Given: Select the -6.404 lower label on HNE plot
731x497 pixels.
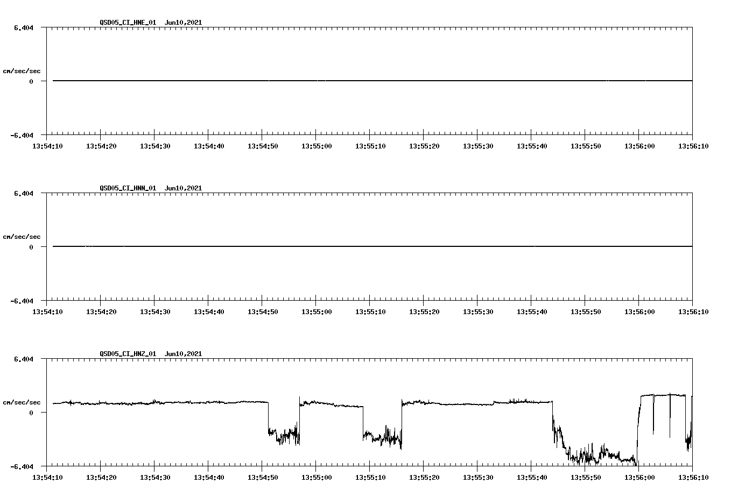Looking at the screenshot, I should coord(22,135).
